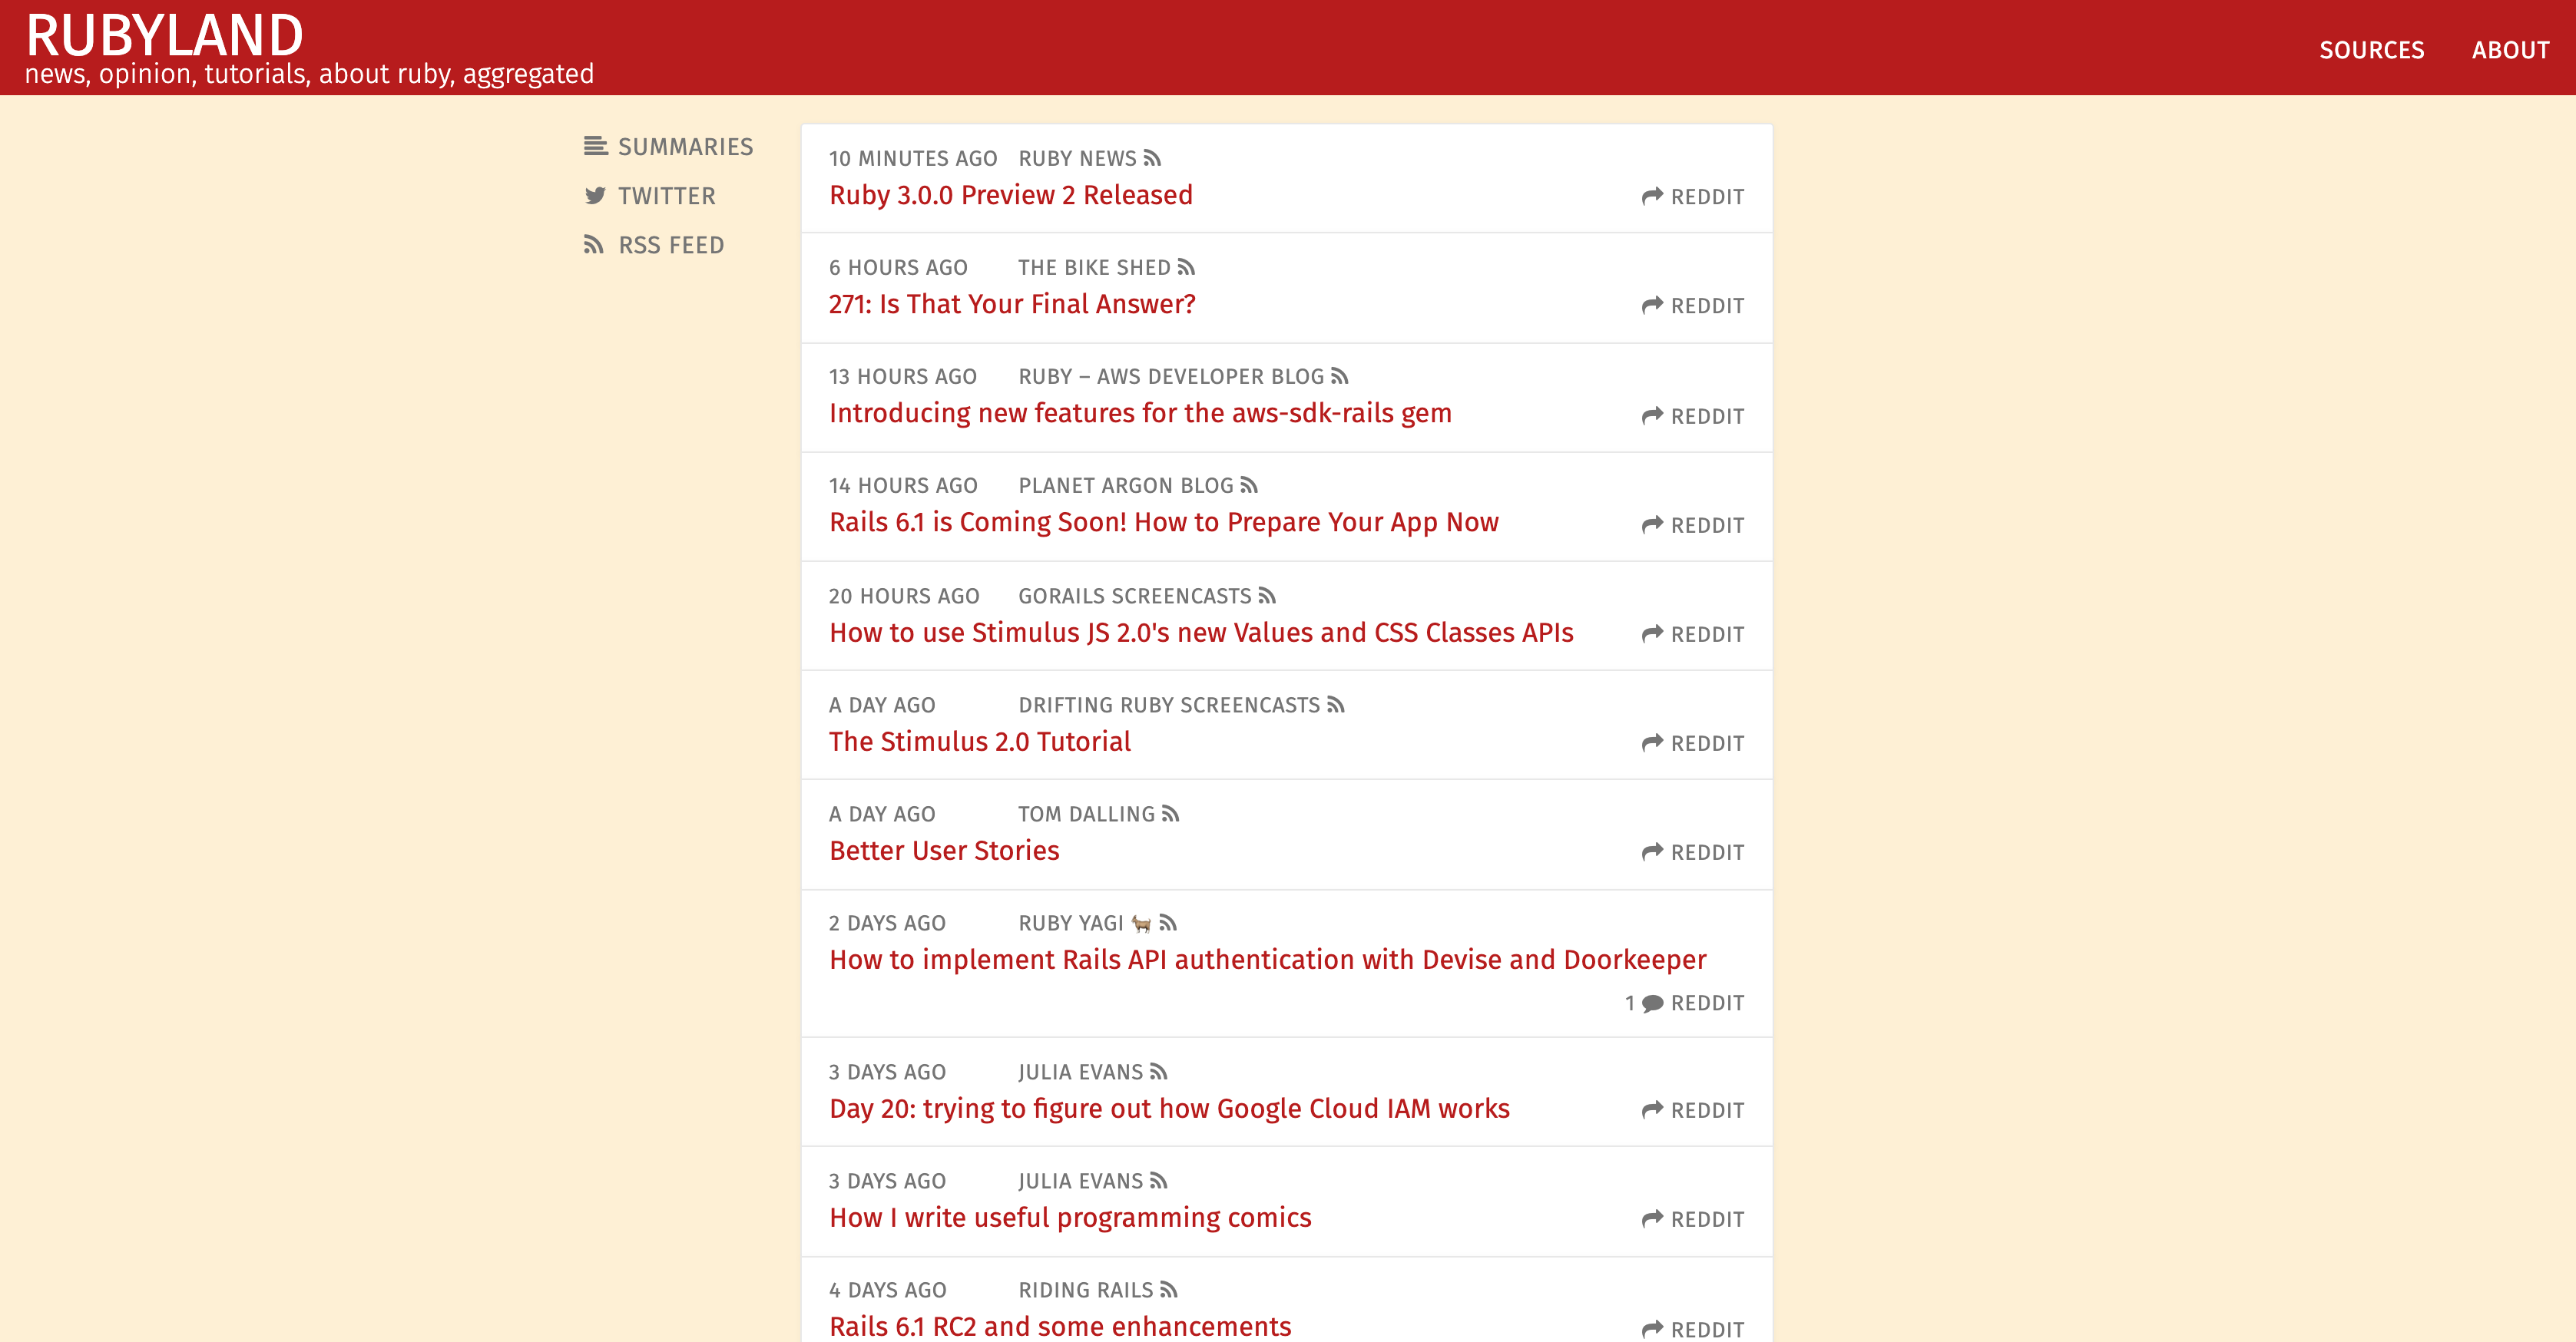Click share arrow for Stimulus JS 2.0 post
Viewport: 2576px width, 1342px height.
pos(1652,633)
